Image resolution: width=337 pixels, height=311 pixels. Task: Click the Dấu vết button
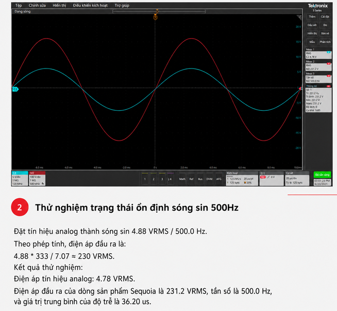pos(312,25)
